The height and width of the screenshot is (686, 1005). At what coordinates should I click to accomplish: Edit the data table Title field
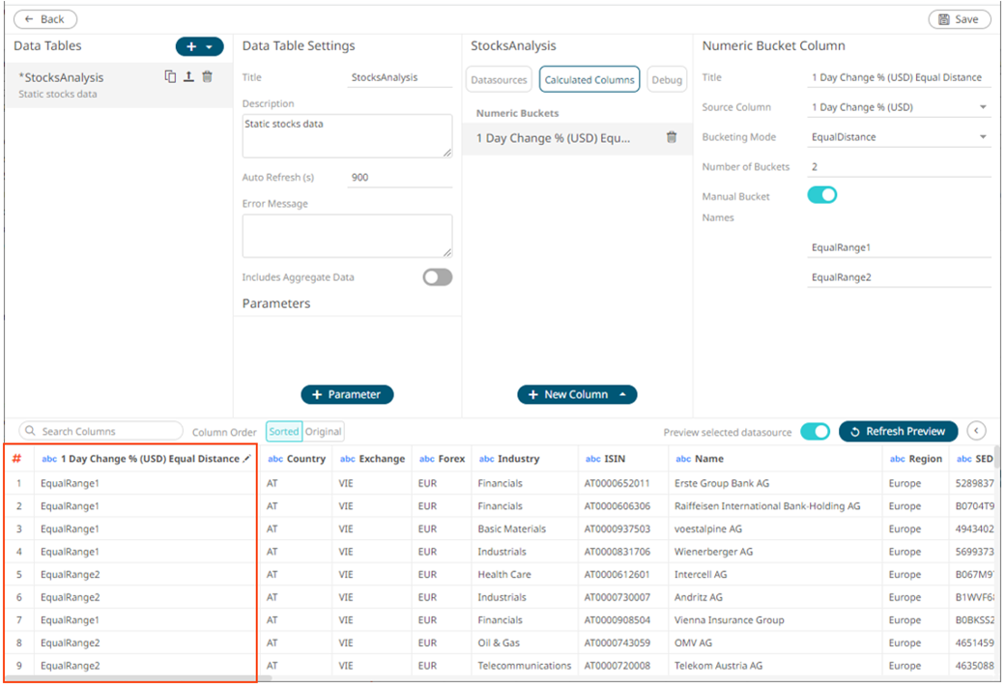tap(399, 77)
